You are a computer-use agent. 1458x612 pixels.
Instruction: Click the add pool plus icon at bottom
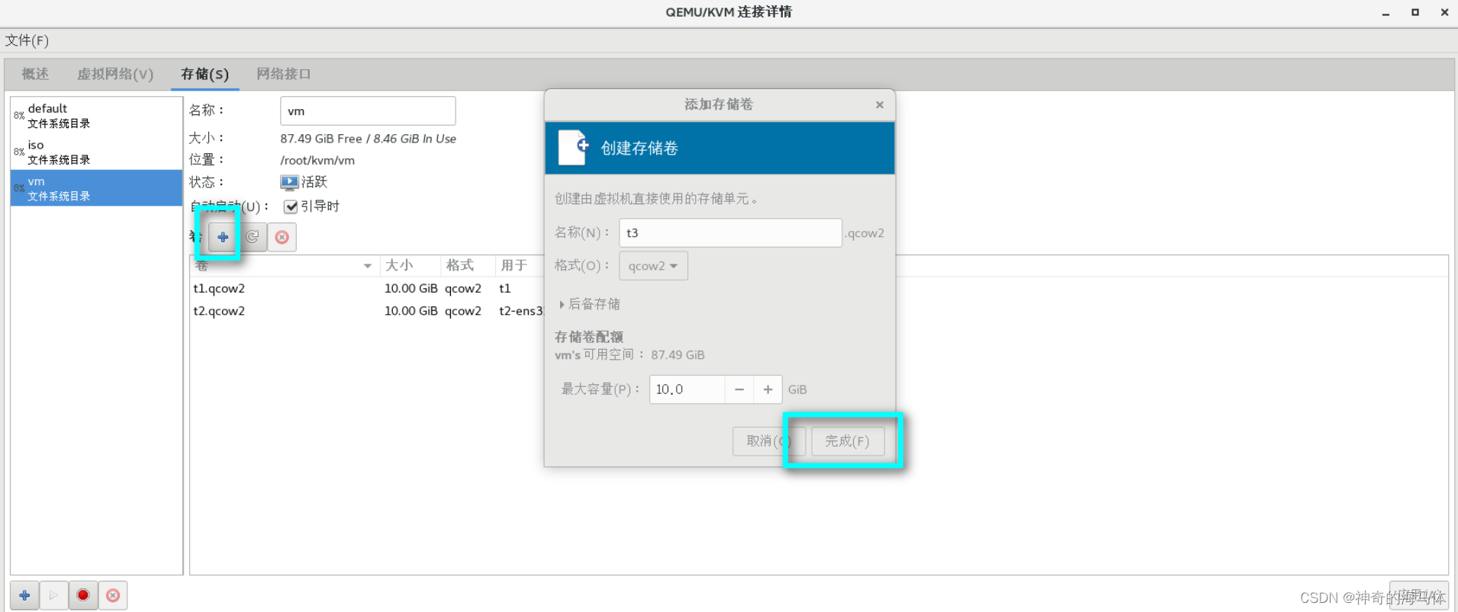(x=24, y=595)
